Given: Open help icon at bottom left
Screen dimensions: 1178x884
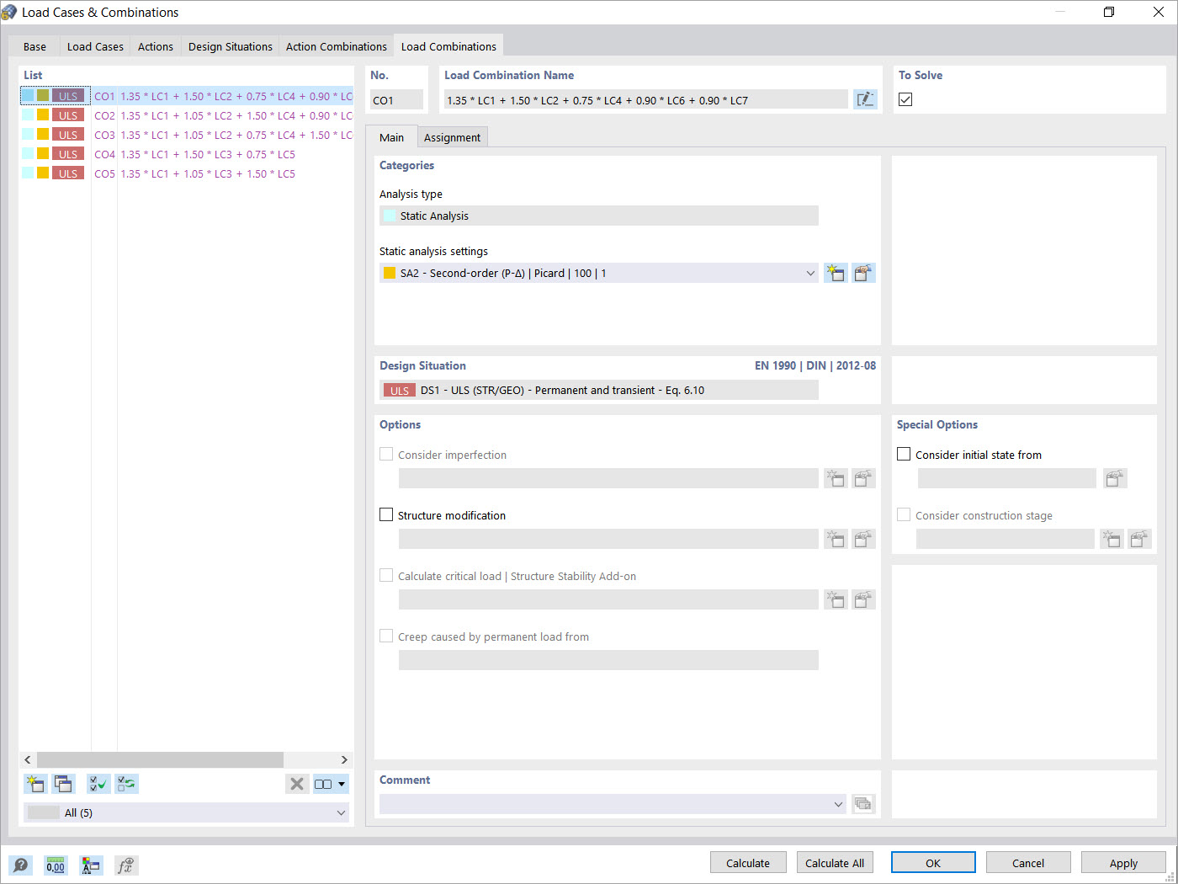Looking at the screenshot, I should coord(20,865).
